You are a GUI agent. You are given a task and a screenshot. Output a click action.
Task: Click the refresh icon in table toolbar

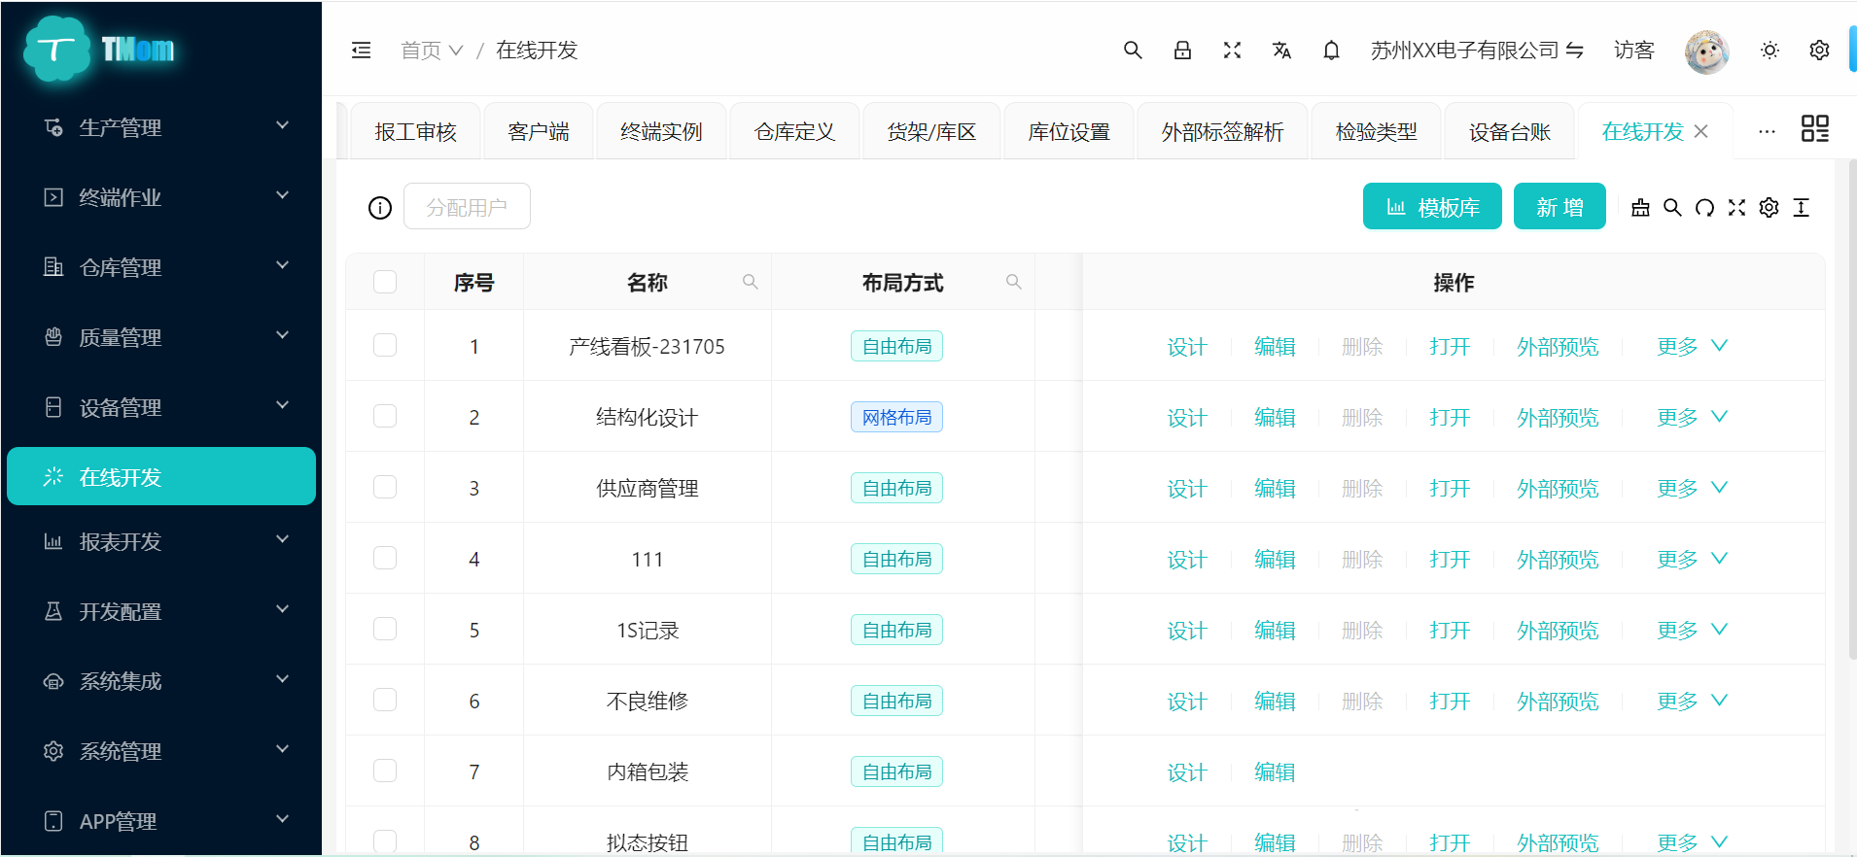[1704, 208]
